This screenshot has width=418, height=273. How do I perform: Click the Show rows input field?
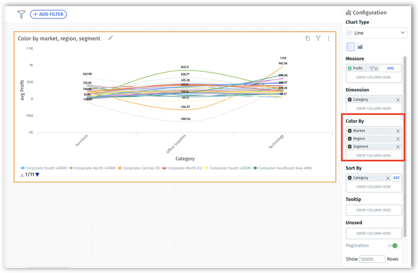372,259
